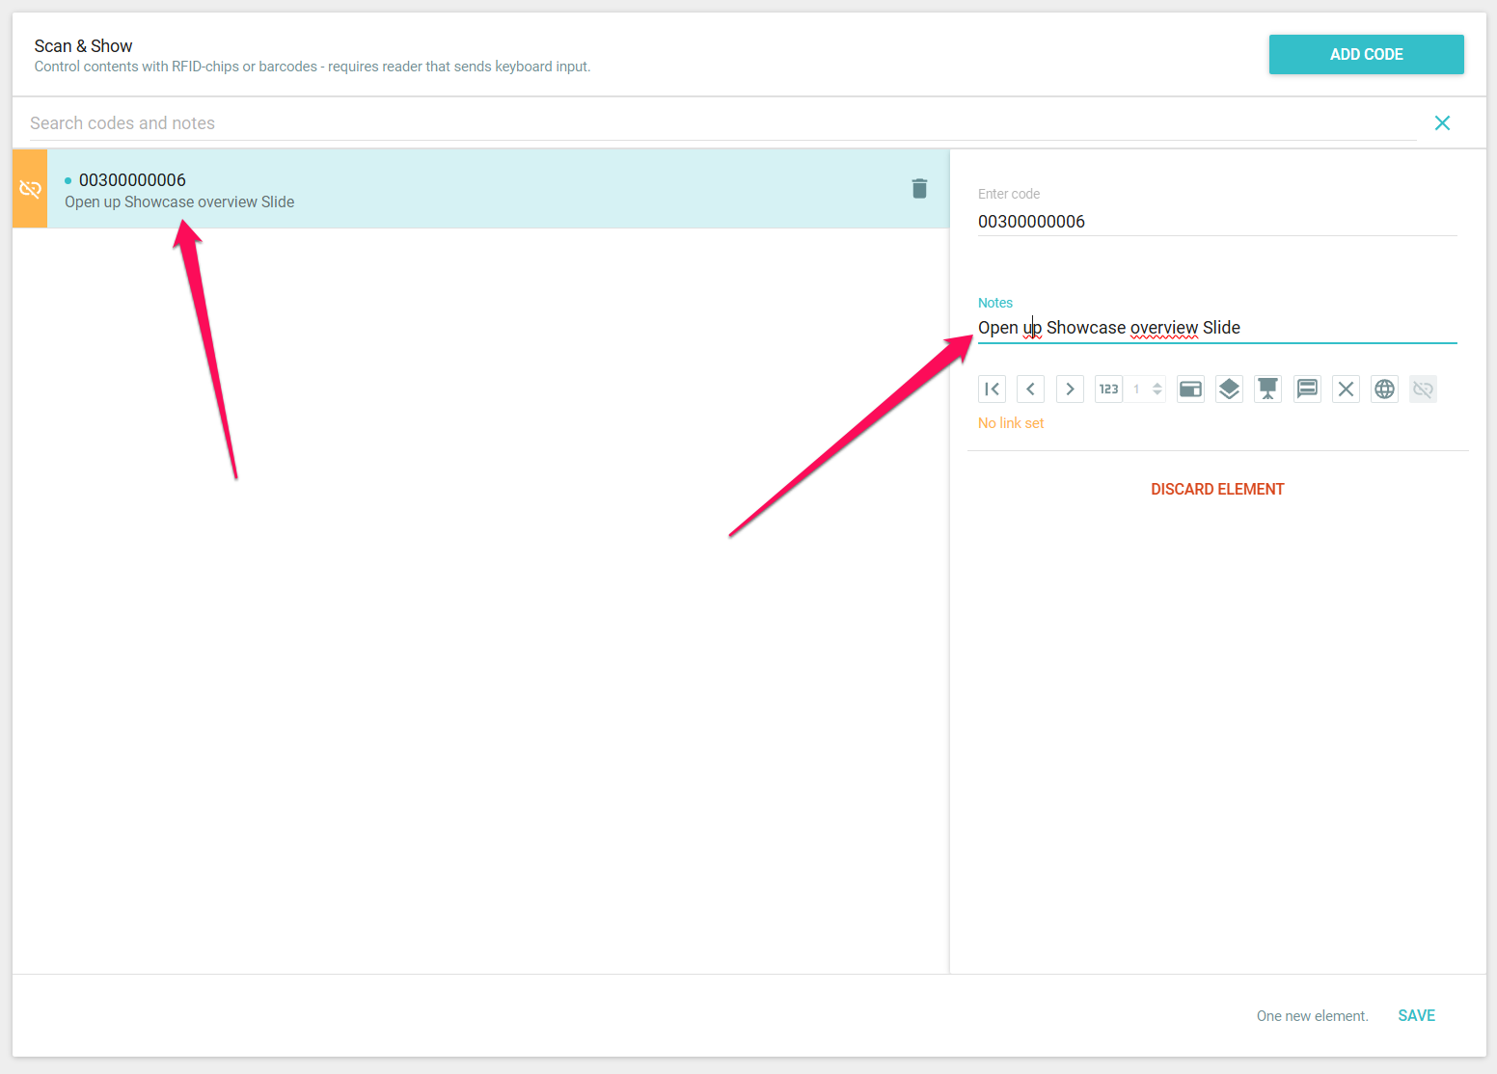Focus the Search codes and notes field

714,123
